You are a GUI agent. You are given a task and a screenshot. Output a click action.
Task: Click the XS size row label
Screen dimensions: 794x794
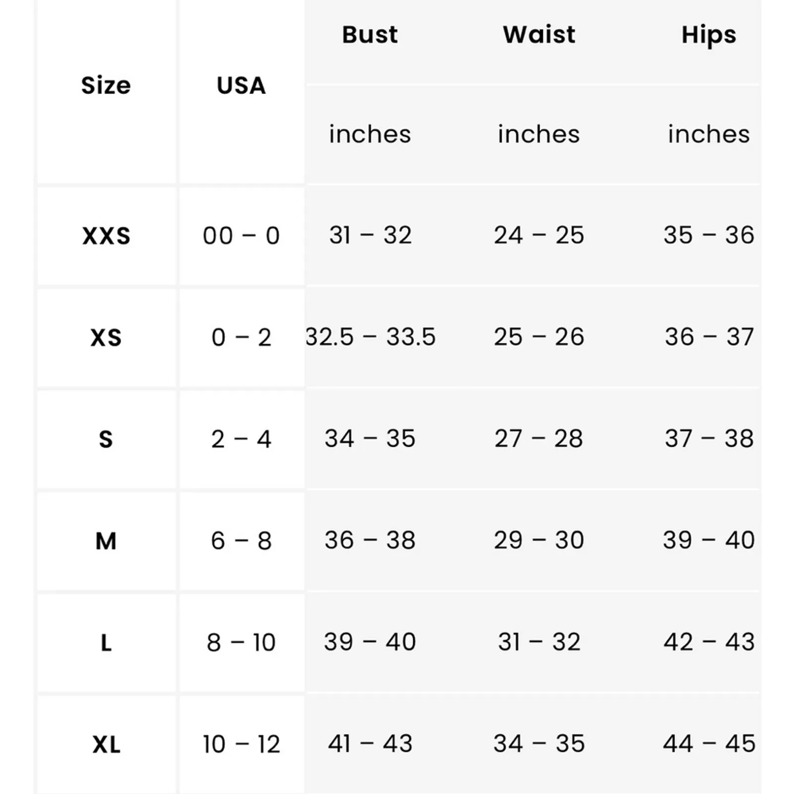[x=106, y=338]
